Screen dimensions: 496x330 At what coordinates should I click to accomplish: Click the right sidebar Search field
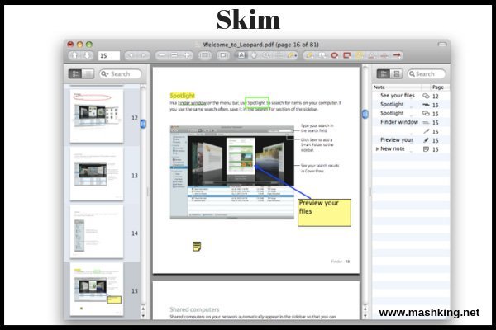(x=426, y=74)
